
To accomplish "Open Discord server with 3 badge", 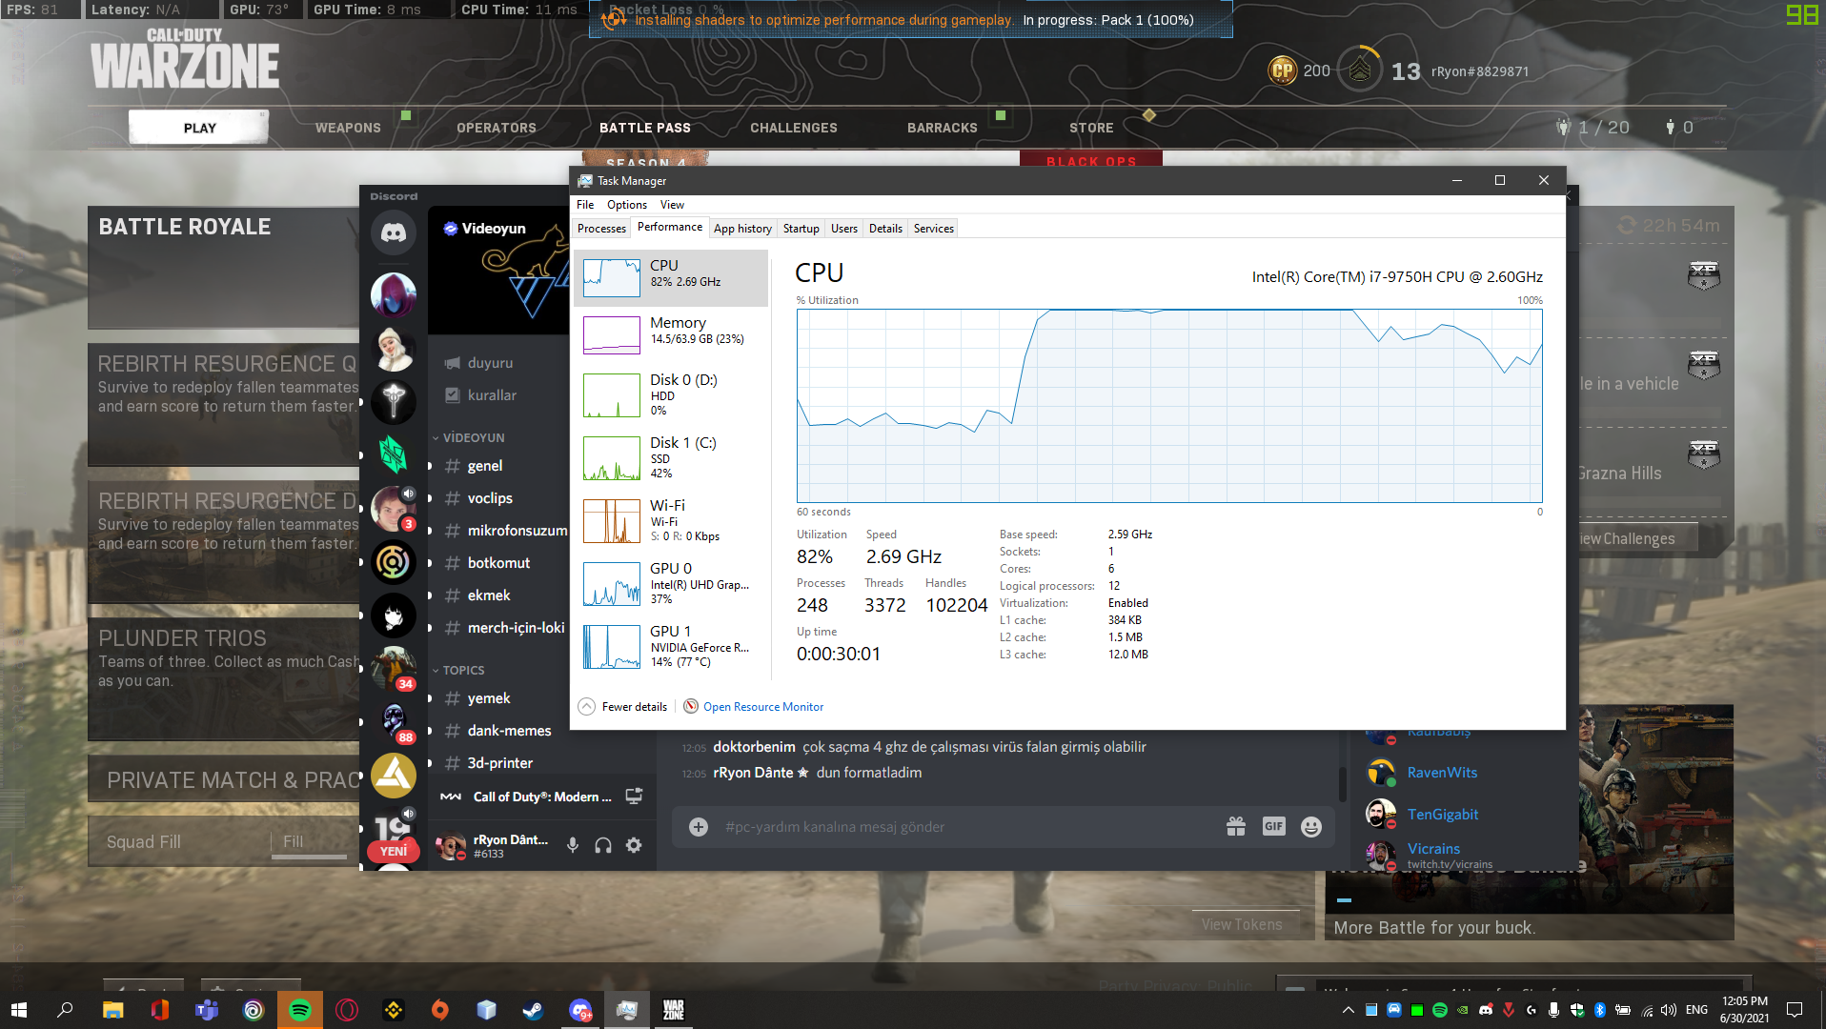I will [x=394, y=508].
